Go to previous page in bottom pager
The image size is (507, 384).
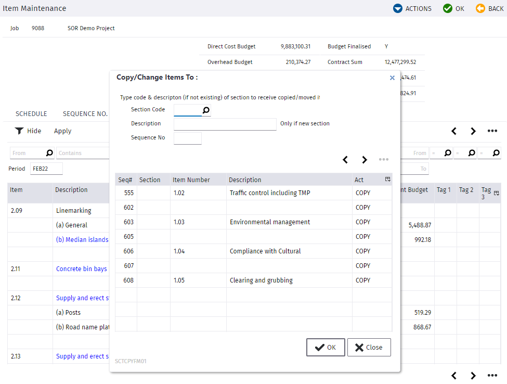tap(454, 376)
